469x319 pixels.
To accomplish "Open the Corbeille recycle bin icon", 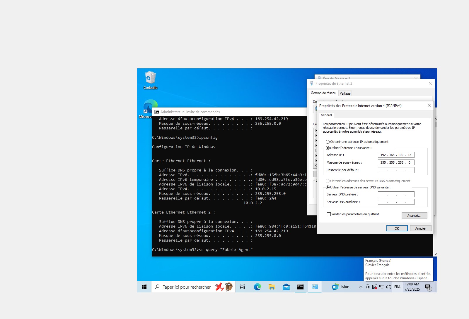I will coord(150,78).
